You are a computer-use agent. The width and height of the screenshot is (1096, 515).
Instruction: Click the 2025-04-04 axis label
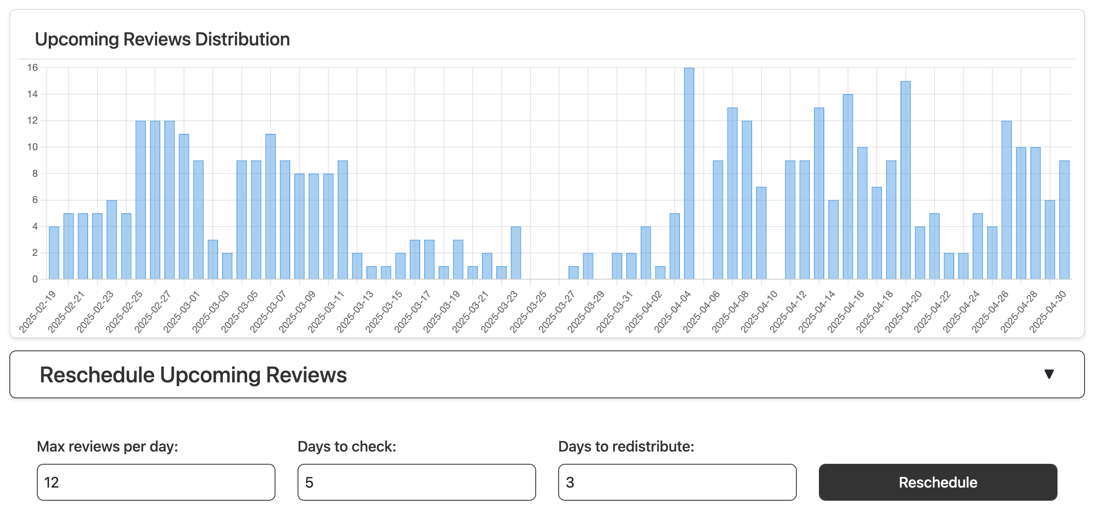[672, 312]
